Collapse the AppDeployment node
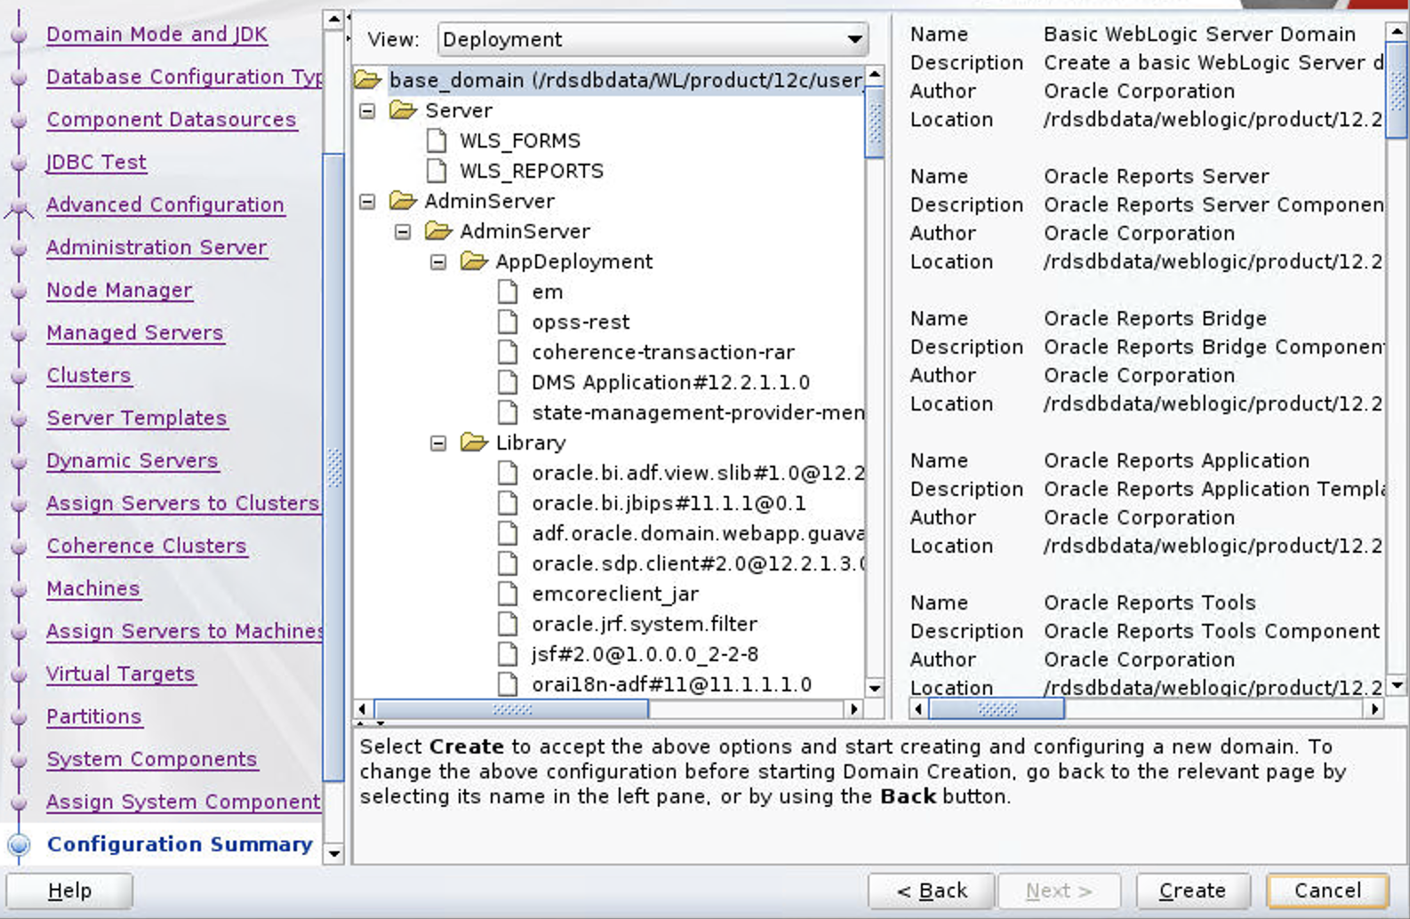 click(438, 262)
